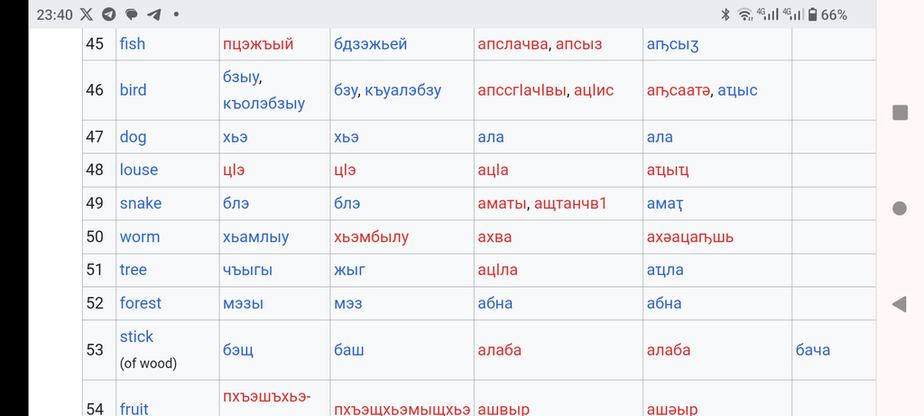Open the 'louse' link
The width and height of the screenshot is (924, 416).
[x=138, y=170]
